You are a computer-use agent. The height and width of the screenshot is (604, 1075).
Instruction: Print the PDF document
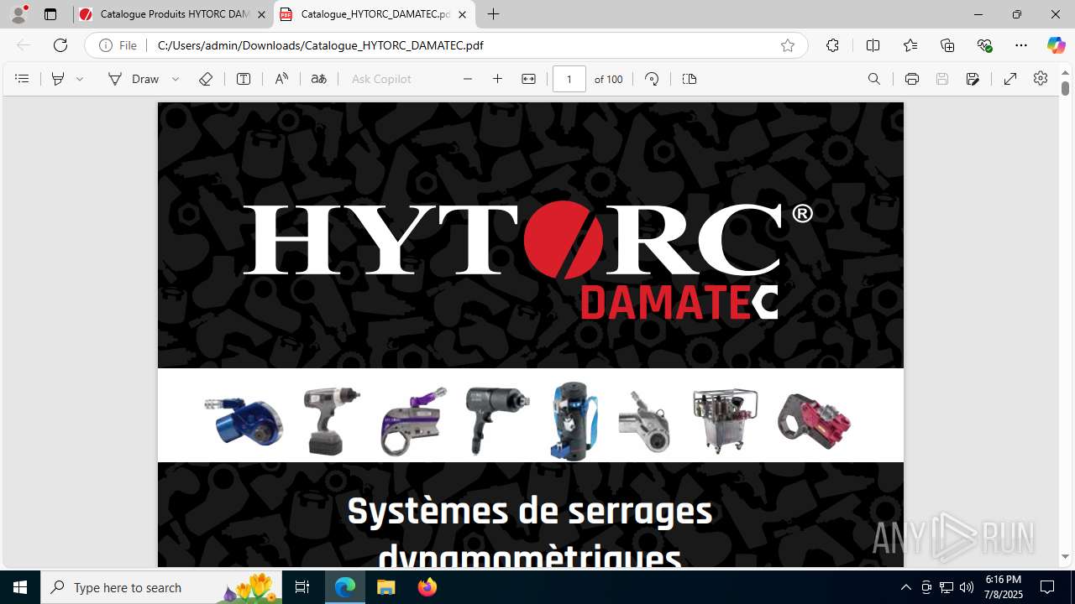tap(912, 79)
